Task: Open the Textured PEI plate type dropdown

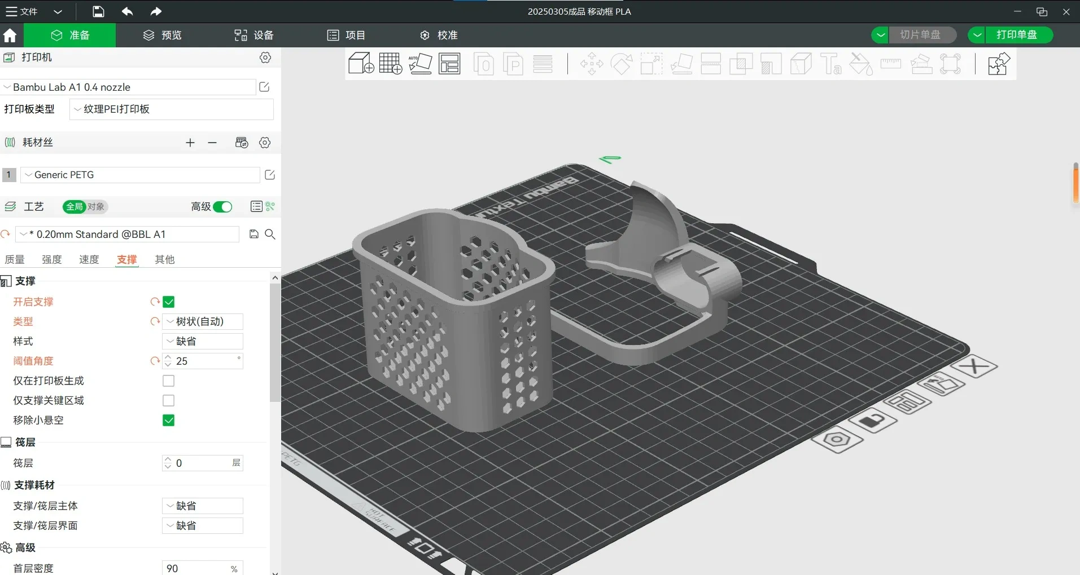Action: (x=172, y=109)
